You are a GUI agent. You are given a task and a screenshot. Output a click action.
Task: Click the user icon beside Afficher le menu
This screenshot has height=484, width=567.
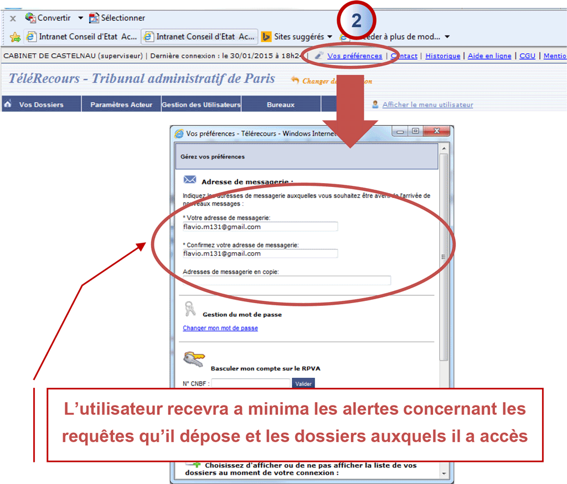click(375, 105)
